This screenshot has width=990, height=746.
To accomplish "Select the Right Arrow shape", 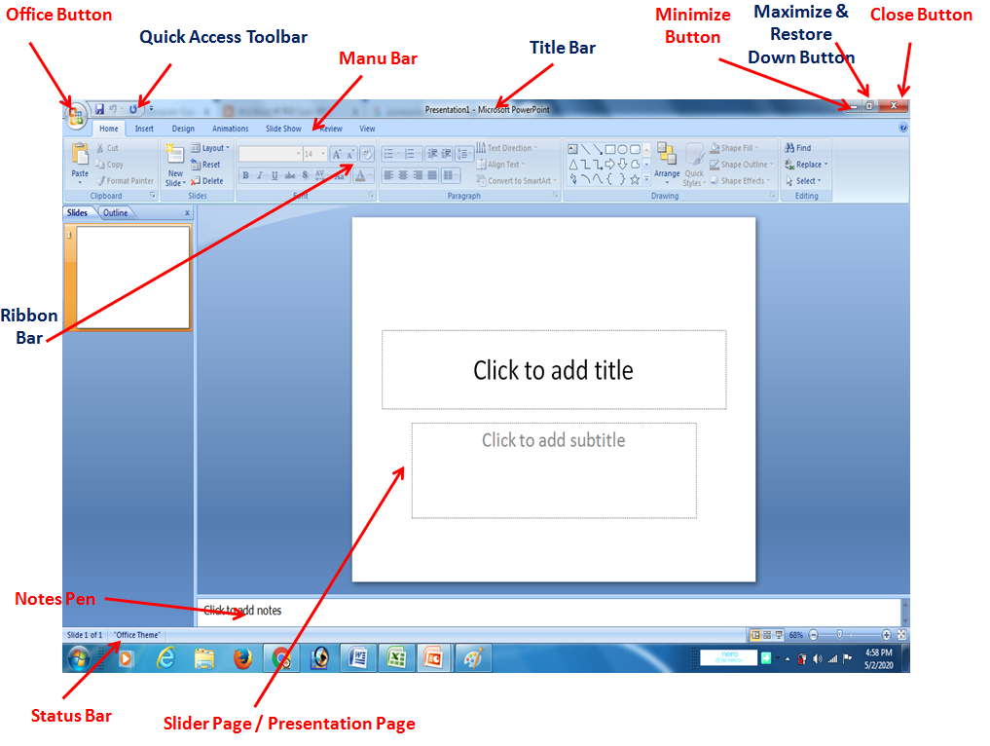I will coord(610,165).
